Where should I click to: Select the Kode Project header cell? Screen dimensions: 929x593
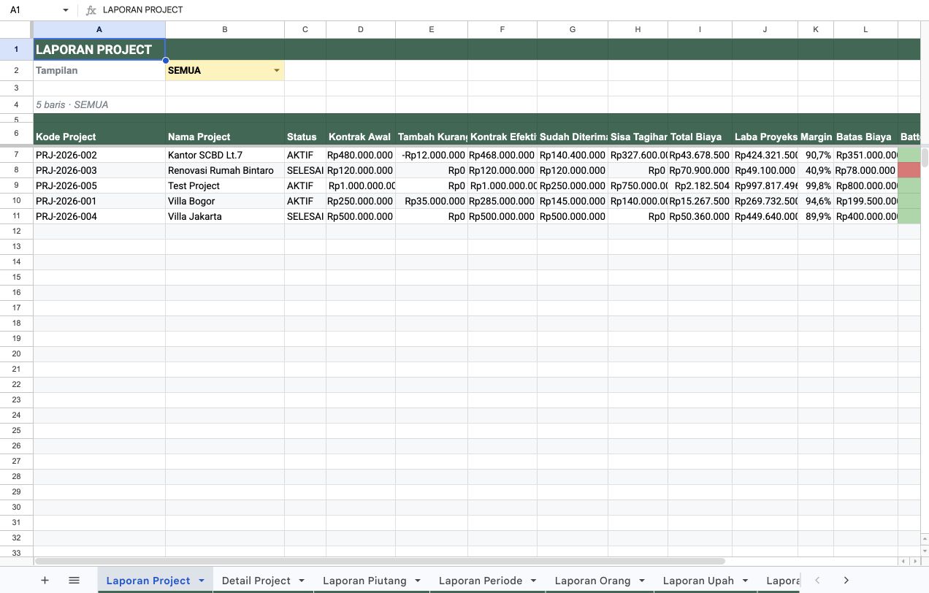point(99,134)
